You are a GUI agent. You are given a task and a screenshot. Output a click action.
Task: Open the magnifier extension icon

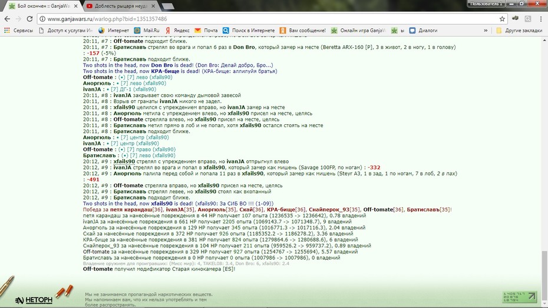click(528, 19)
